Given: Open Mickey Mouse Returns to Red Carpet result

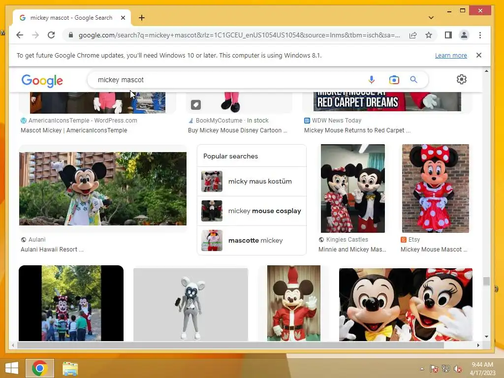Looking at the screenshot, I should point(357,130).
